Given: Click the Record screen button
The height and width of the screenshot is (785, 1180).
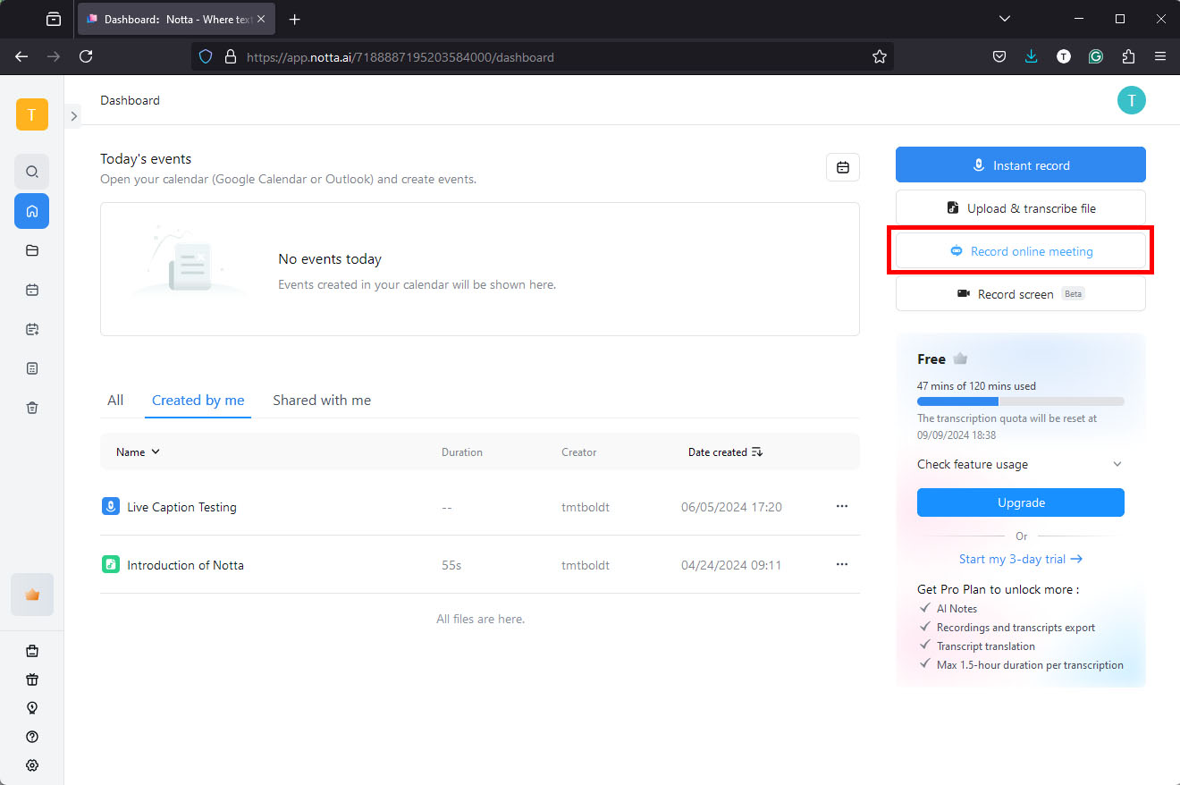Looking at the screenshot, I should coord(1021,293).
